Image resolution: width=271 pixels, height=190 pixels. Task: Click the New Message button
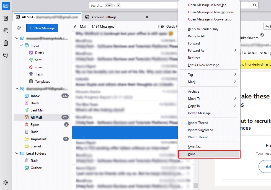(x=42, y=28)
